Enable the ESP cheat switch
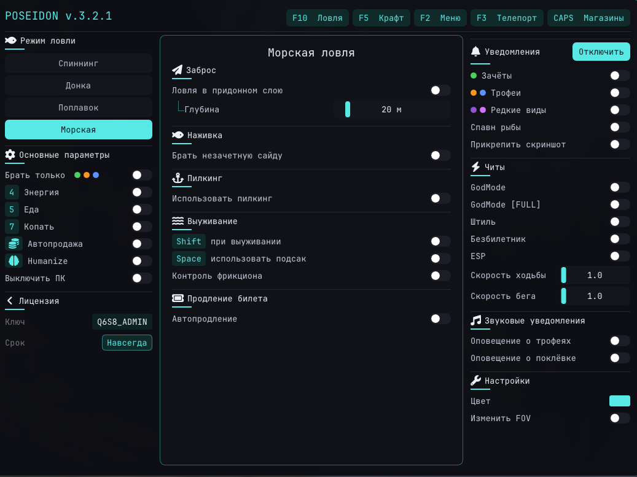Screen dimensions: 637x477 coord(620,256)
